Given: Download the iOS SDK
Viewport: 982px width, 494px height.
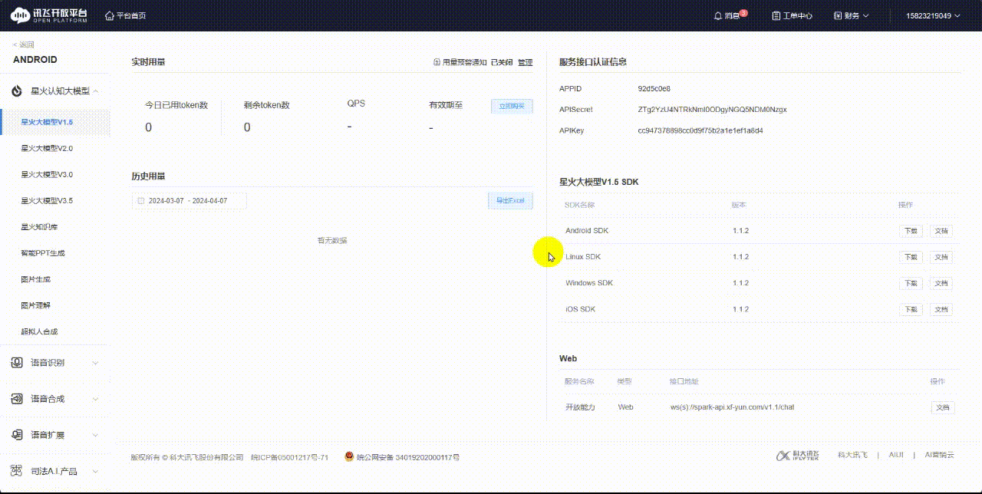Looking at the screenshot, I should [x=911, y=309].
